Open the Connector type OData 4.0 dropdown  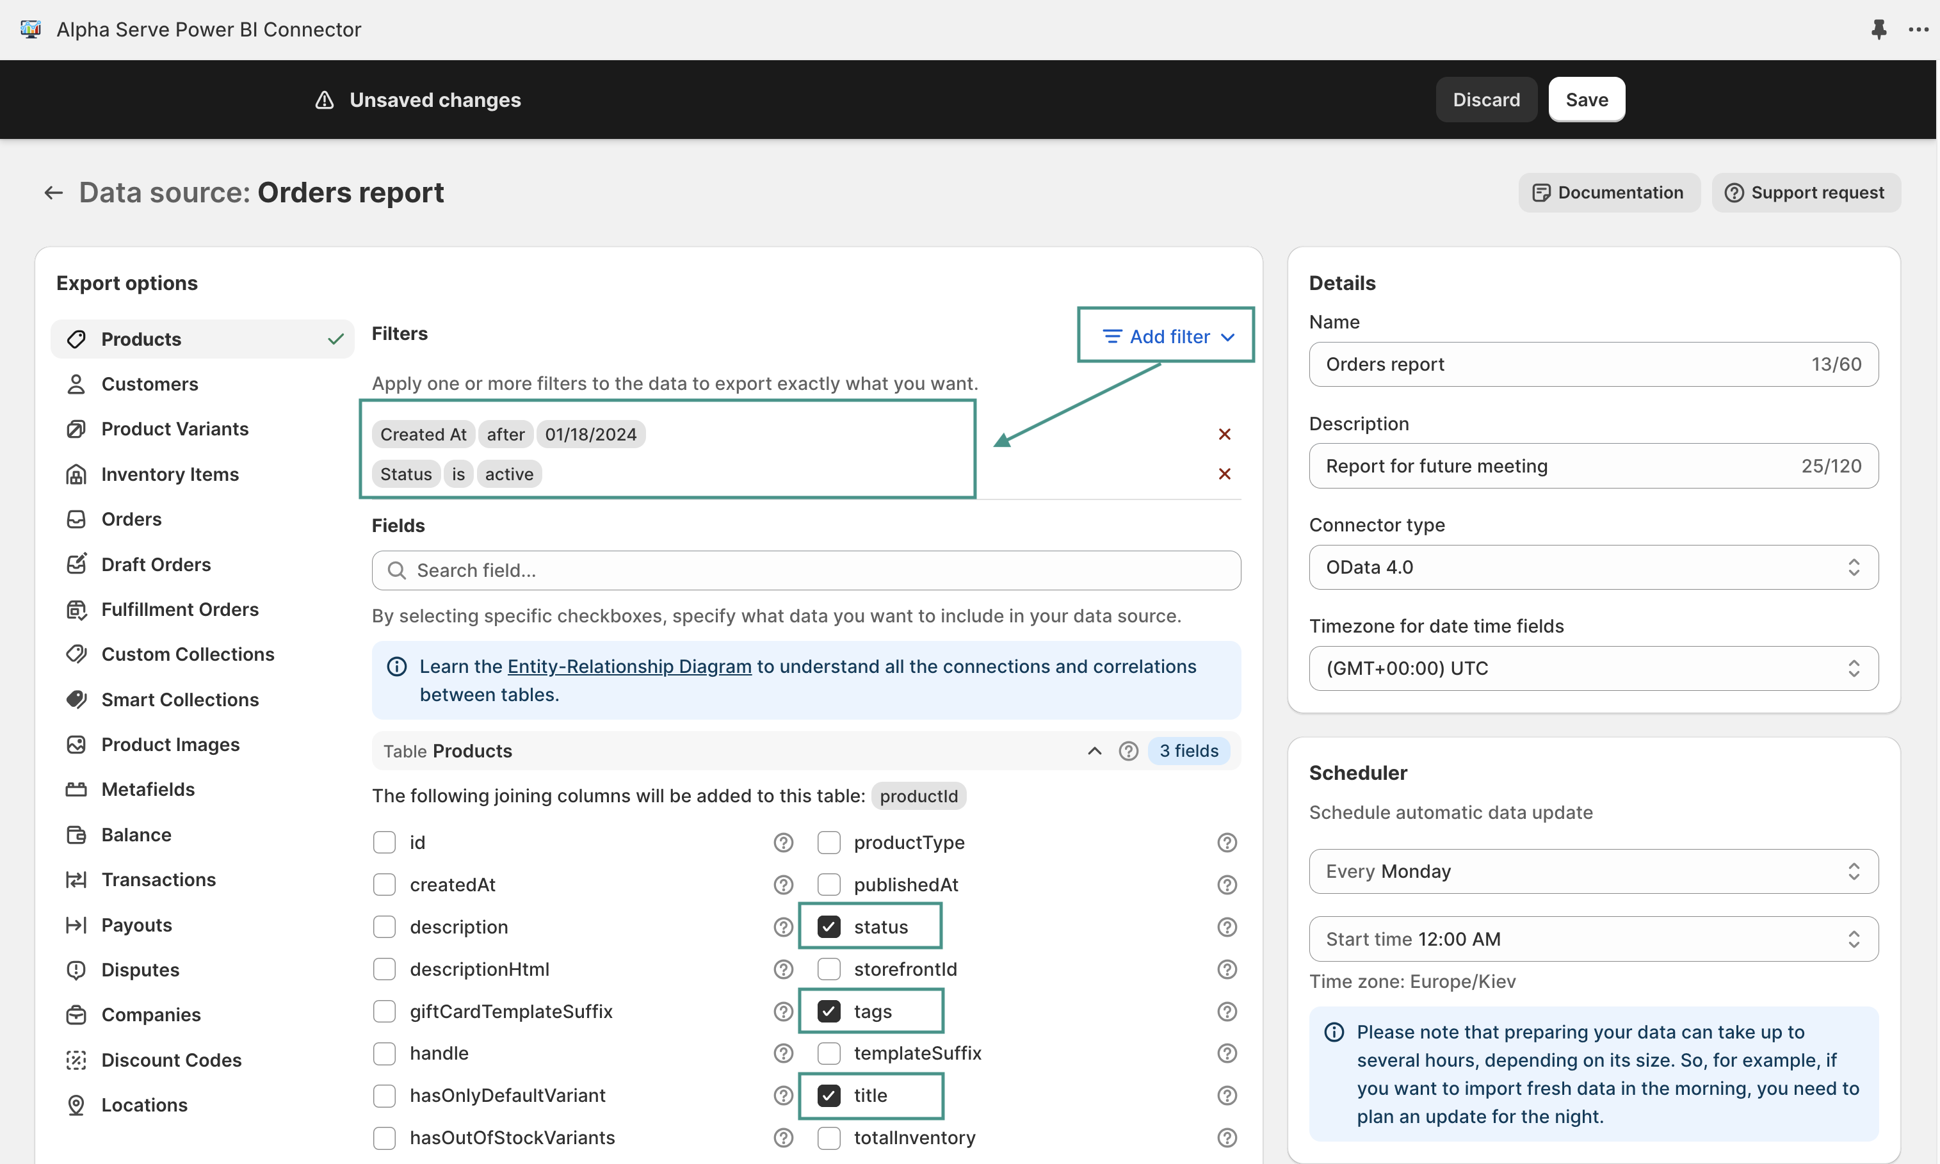(1592, 567)
